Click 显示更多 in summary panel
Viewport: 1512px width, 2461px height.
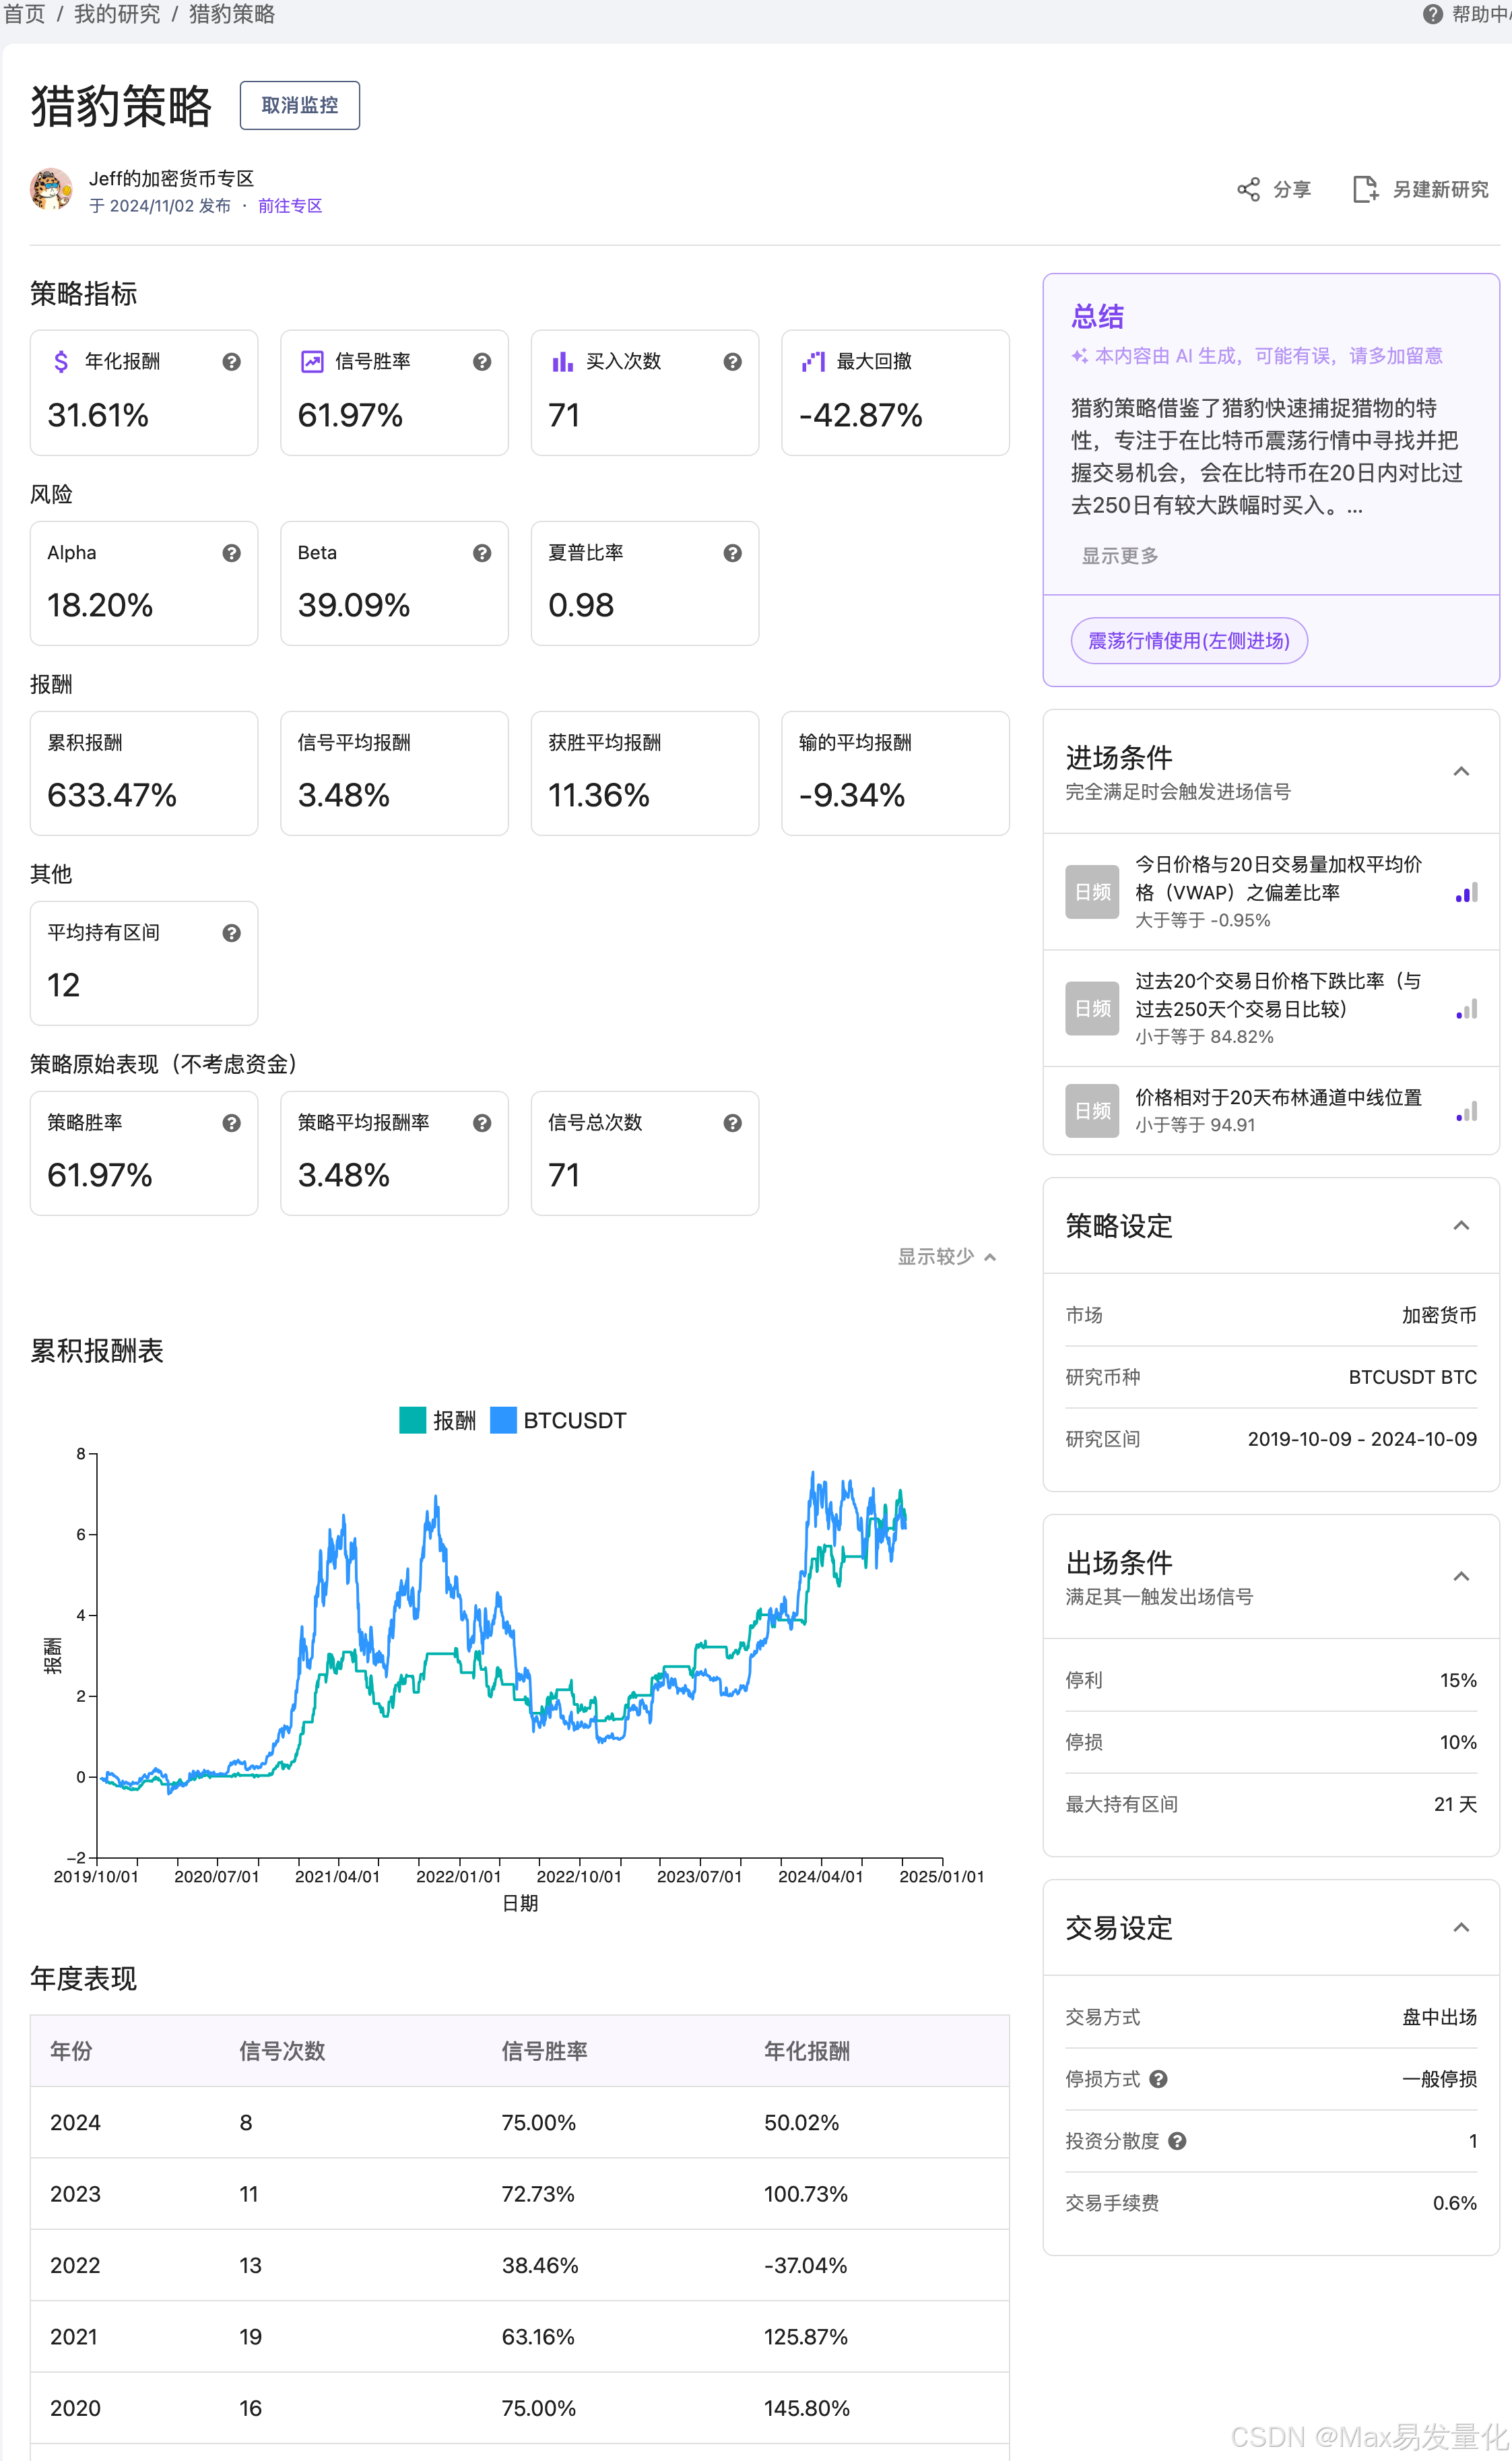pos(1119,555)
